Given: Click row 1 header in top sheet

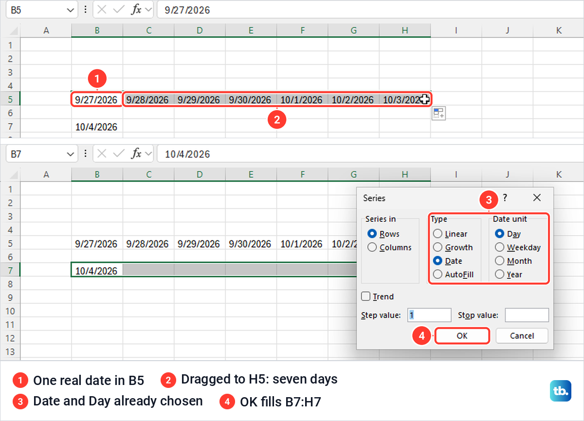Looking at the screenshot, I should point(10,45).
